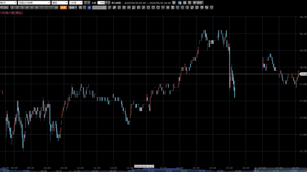This screenshot has width=307, height=172.
Task: Open the 日経225先物 symbol dropdown
Action: (34, 3)
